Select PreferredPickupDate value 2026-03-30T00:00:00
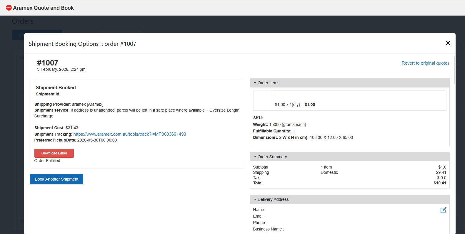465x234 pixels. [97, 140]
